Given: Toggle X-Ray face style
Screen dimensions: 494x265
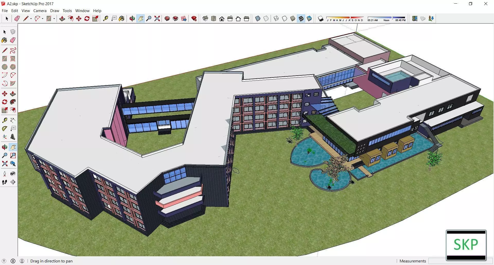Looking at the screenshot, I should pos(258,19).
